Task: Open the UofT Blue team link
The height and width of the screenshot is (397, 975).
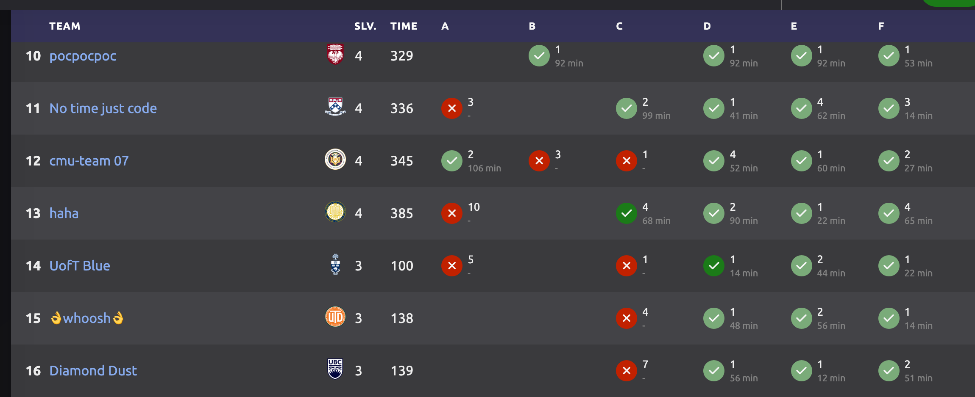Action: click(x=80, y=266)
